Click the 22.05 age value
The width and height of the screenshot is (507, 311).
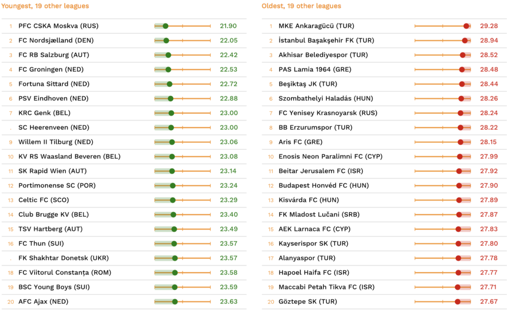[229, 41]
